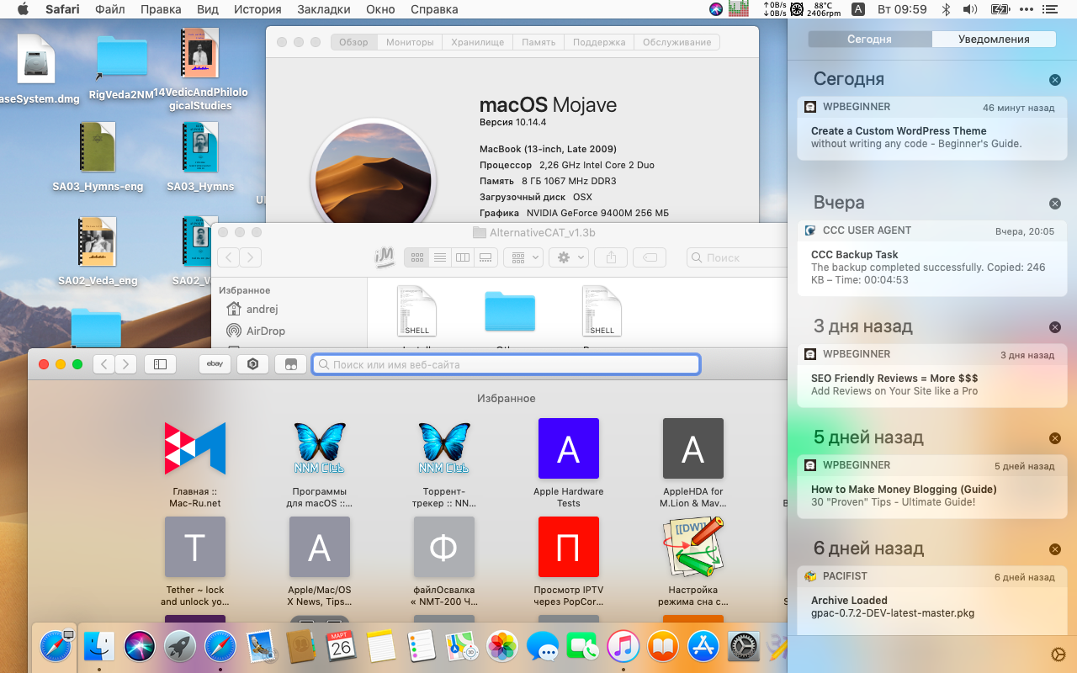Select the Хранилище tab in About This Mac
The width and height of the screenshot is (1077, 673).
[x=478, y=42]
